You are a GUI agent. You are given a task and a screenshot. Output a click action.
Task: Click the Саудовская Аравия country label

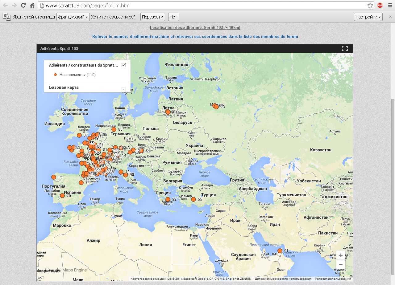243,257
